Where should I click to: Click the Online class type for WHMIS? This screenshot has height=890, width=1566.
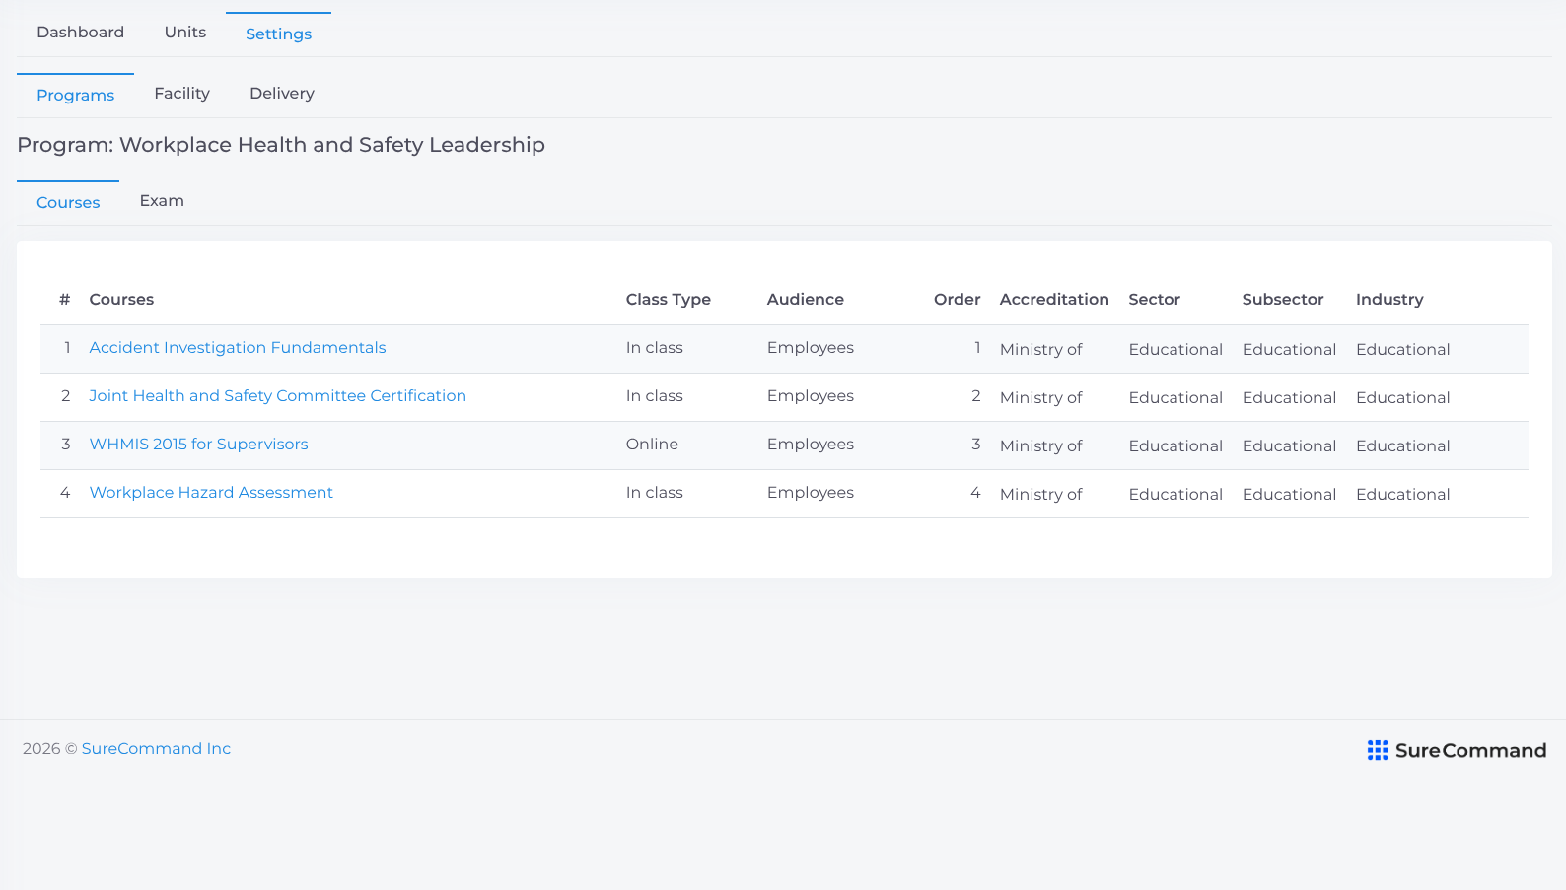pos(652,445)
